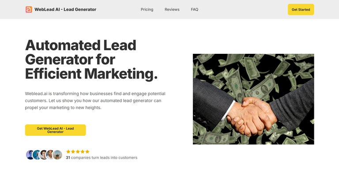Click the fourth gold rating star
Viewport: 339px width, 179px height.
(83, 152)
